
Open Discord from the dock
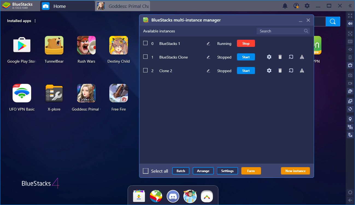[x=173, y=196]
